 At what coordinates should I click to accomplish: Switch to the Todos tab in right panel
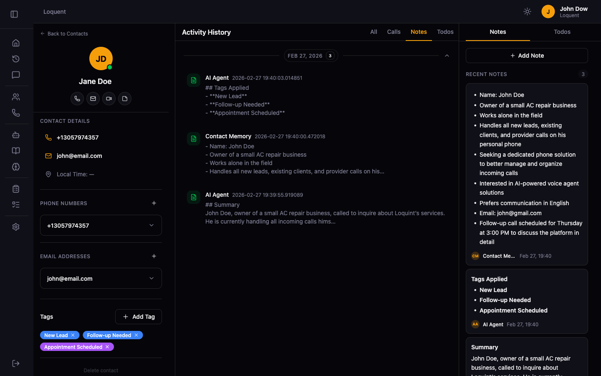pyautogui.click(x=562, y=32)
